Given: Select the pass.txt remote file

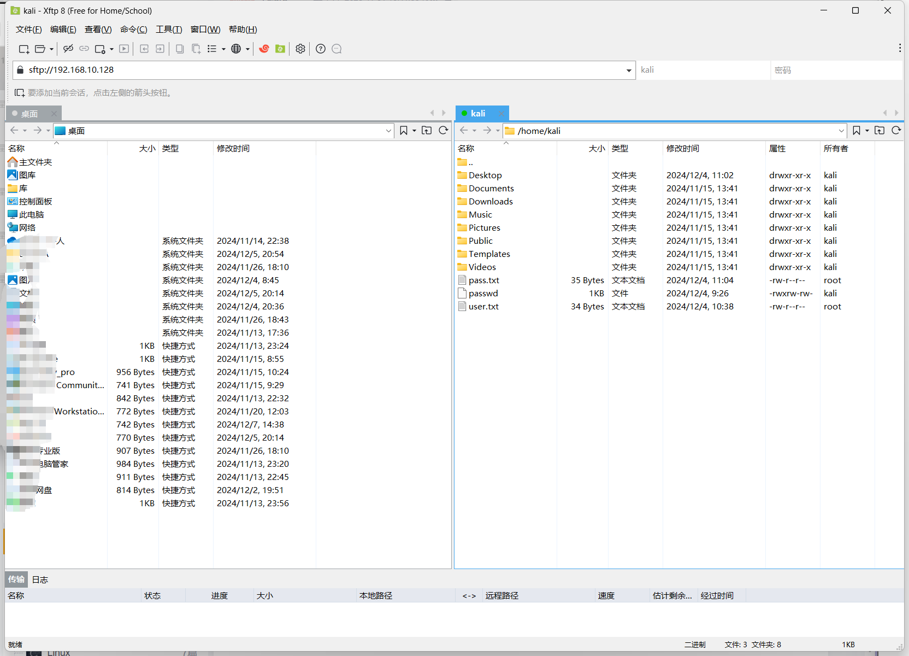Looking at the screenshot, I should (484, 280).
